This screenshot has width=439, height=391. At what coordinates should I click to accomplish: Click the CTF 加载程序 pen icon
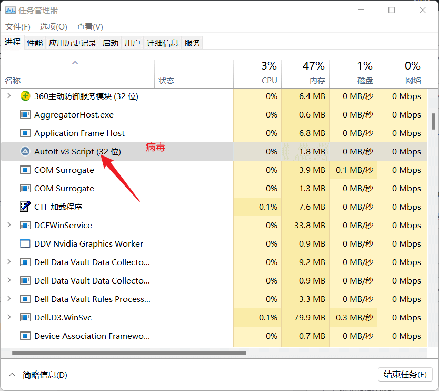[x=25, y=207]
